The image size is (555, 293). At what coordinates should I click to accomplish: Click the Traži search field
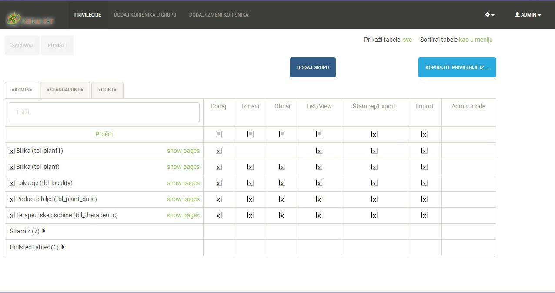[x=104, y=112]
